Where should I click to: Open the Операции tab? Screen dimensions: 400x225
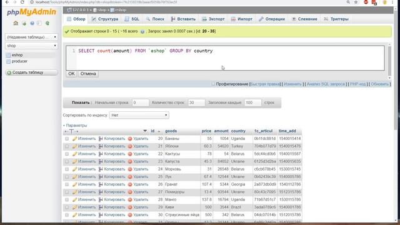(272, 19)
